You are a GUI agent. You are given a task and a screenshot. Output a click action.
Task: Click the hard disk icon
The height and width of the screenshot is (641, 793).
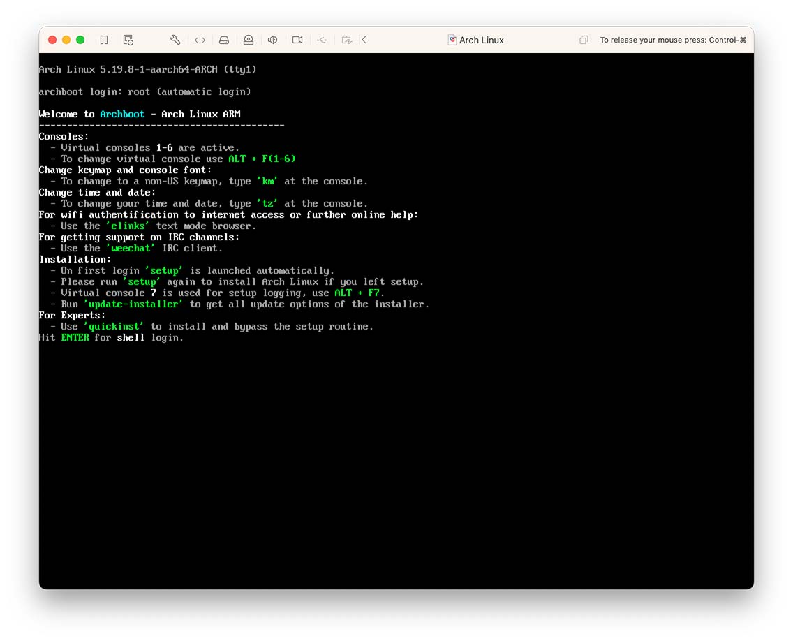pyautogui.click(x=224, y=40)
